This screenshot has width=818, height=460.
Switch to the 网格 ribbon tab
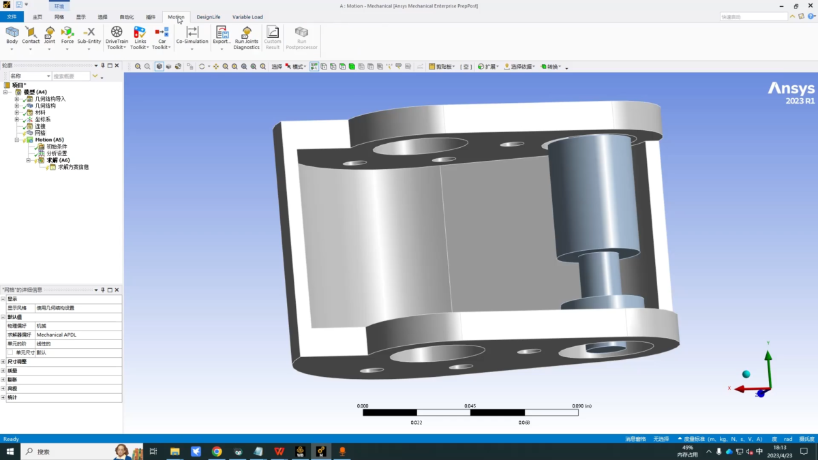59,17
